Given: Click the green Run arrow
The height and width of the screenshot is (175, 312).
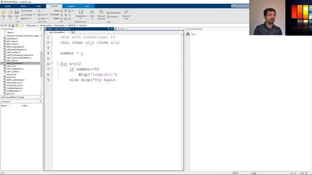Looking at the screenshot, I should [92, 12].
